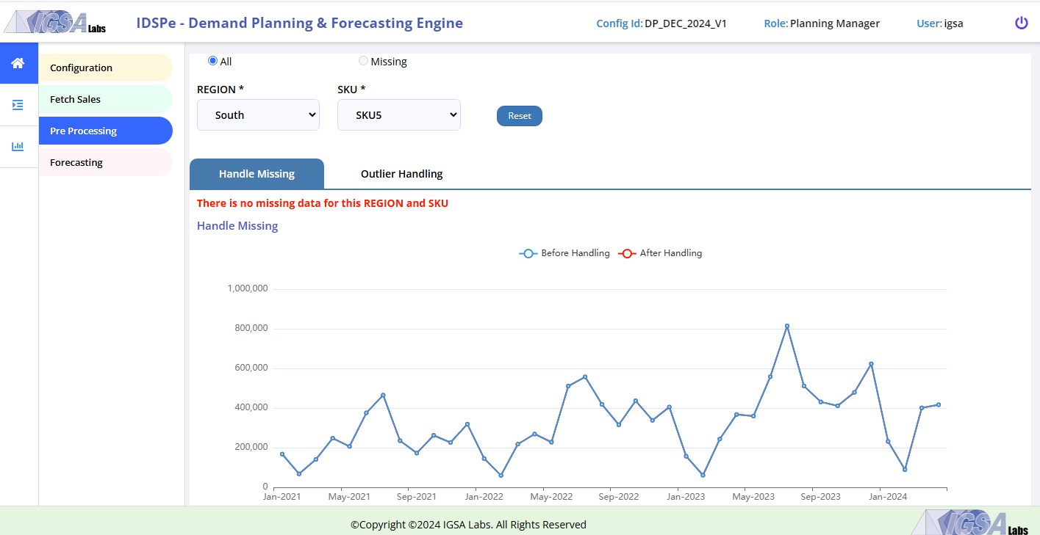The width and height of the screenshot is (1040, 535).
Task: Click the Jan-2022 x-axis label
Action: point(484,497)
